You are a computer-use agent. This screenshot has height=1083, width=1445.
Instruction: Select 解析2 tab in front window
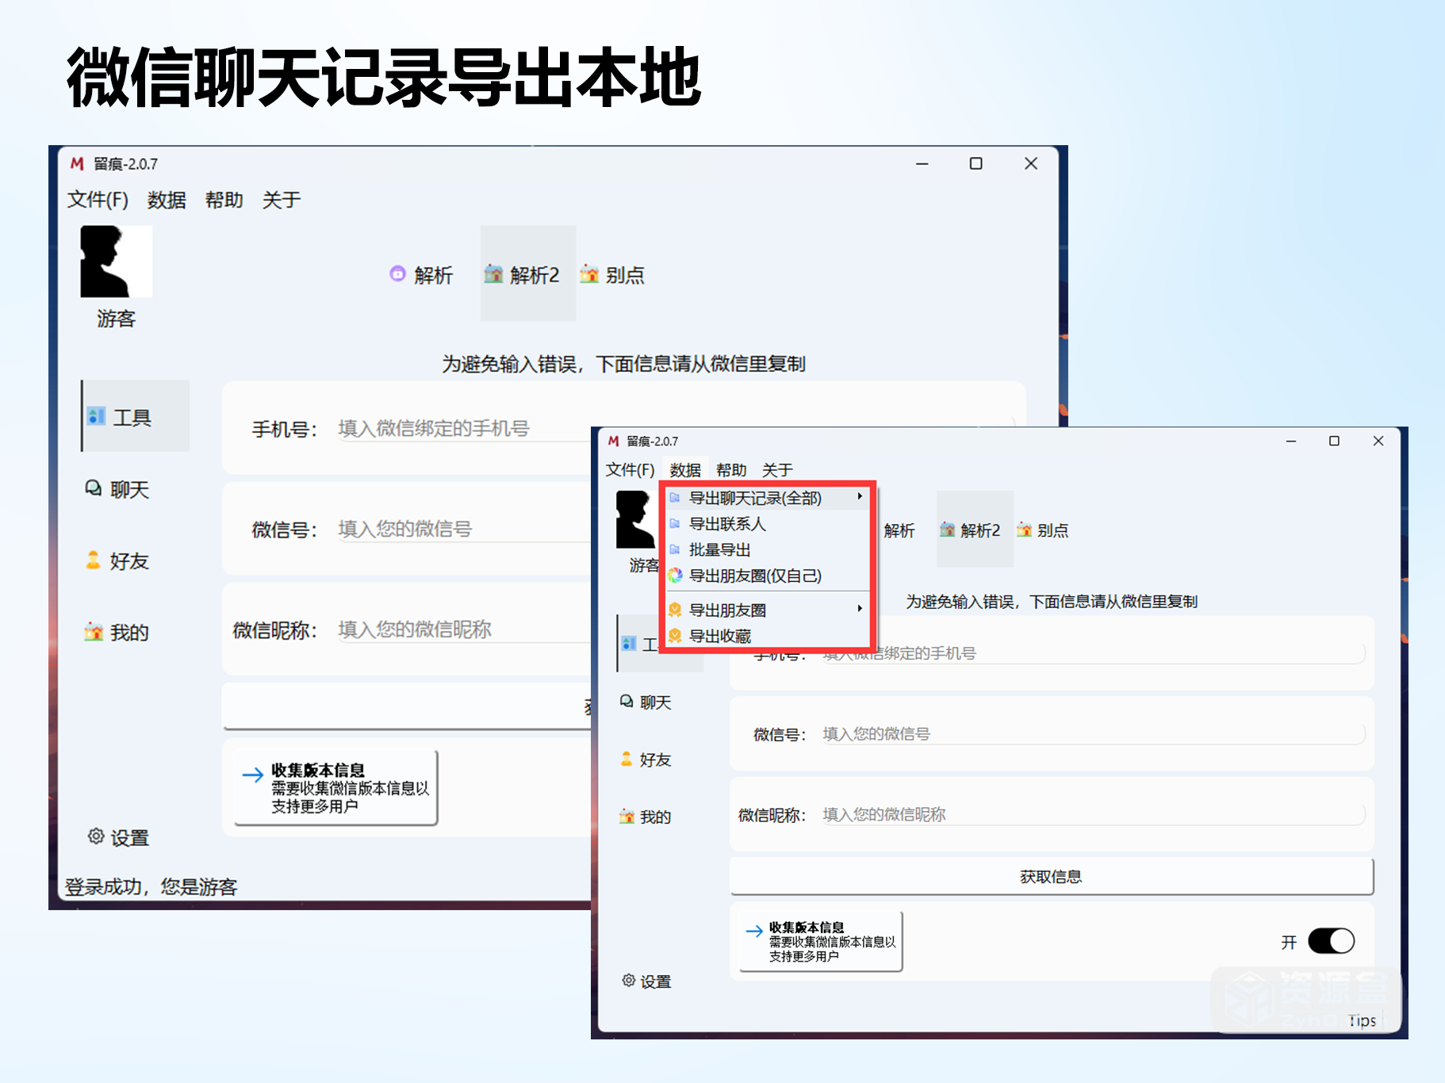tap(975, 530)
